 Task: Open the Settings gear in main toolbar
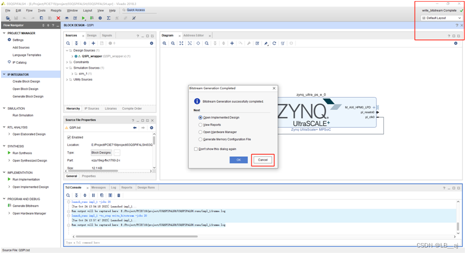(100, 18)
